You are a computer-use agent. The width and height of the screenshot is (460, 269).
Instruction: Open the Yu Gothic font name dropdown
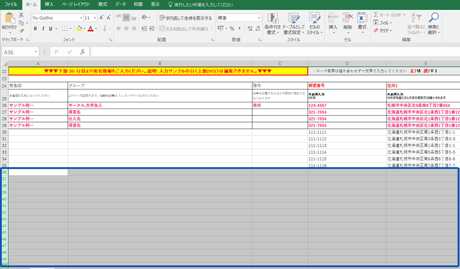pos(78,18)
